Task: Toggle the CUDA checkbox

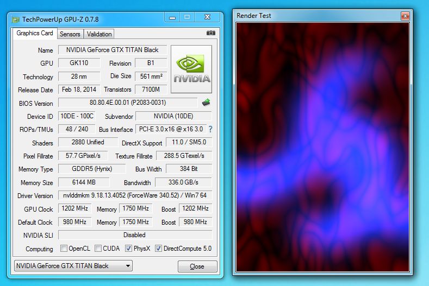Action: coord(98,249)
